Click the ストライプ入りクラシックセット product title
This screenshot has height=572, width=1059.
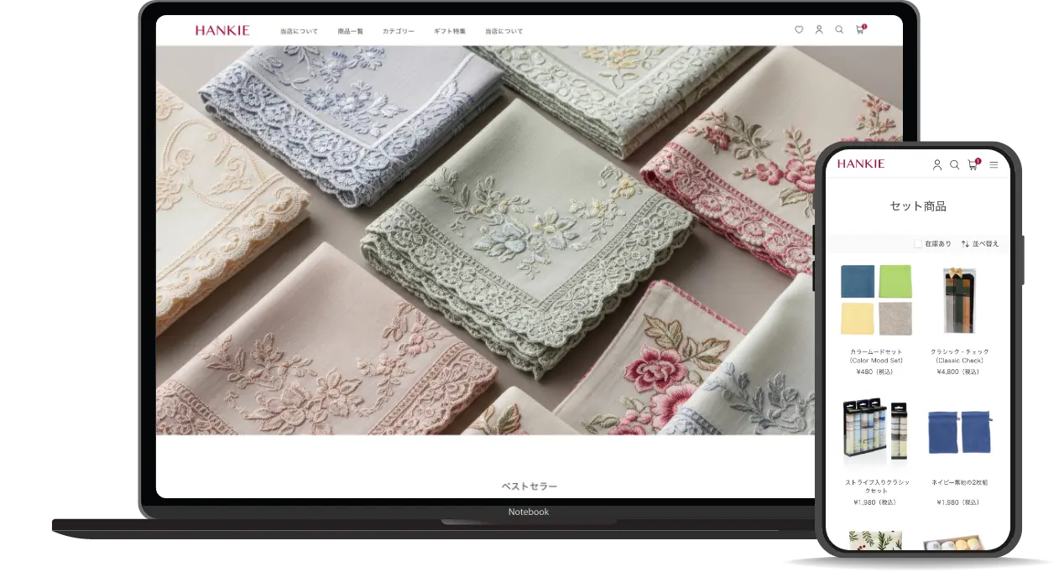876,486
